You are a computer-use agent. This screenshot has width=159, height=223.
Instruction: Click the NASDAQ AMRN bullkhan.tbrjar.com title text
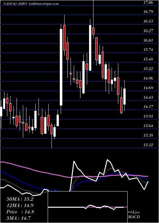(x=31, y=4)
